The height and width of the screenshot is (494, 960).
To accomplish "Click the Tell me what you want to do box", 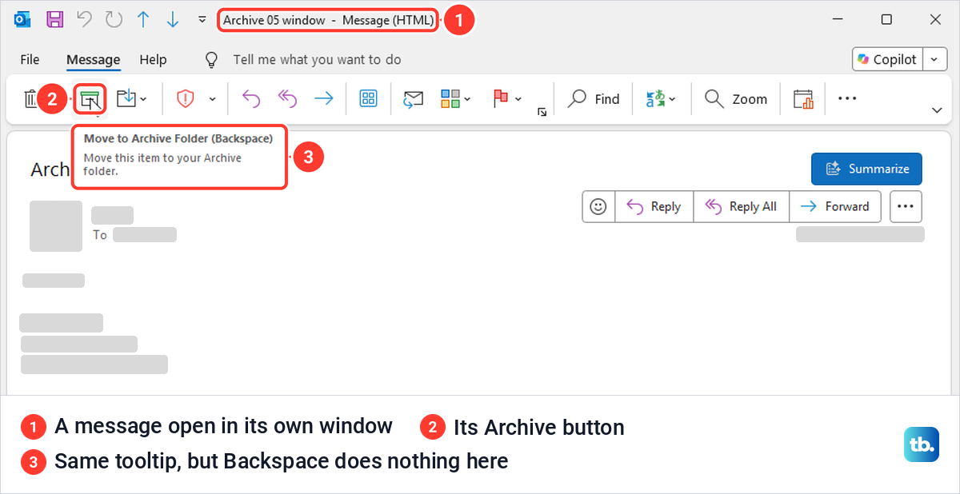I will (x=317, y=59).
